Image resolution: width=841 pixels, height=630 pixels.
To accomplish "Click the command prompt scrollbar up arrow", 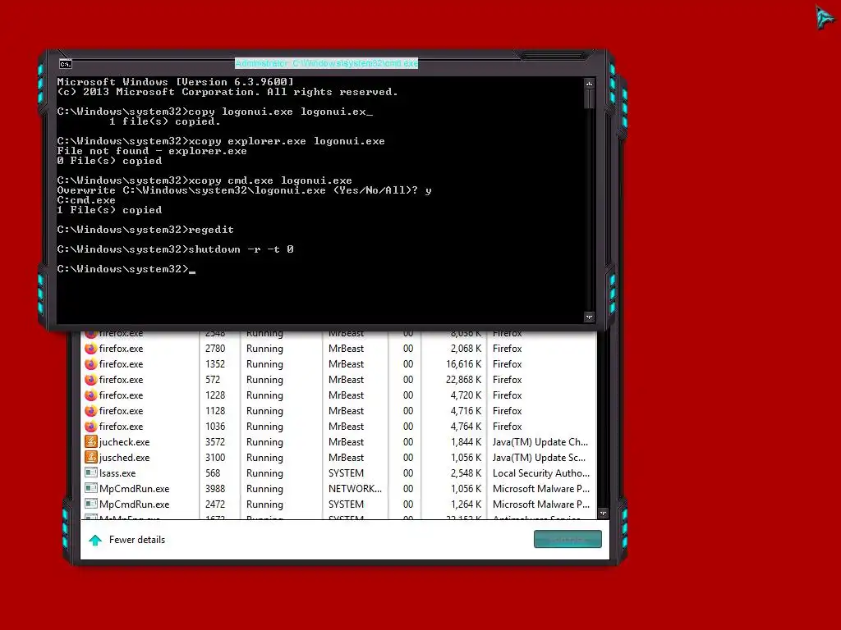I will pos(590,84).
